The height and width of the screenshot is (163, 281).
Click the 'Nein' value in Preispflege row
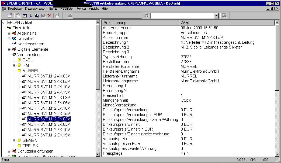pyautogui.click(x=185, y=153)
